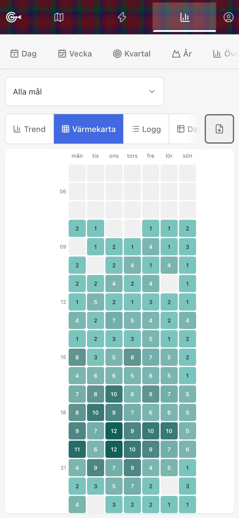Image resolution: width=239 pixels, height=518 pixels.
Task: Select the Logg view button
Action: pos(146,129)
